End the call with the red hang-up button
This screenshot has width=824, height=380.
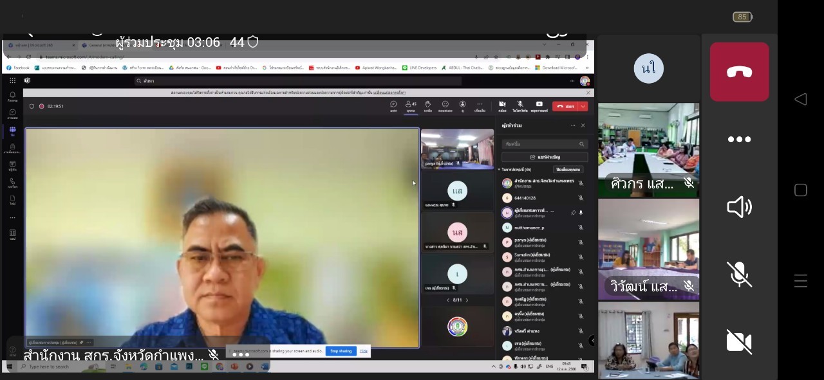(739, 72)
